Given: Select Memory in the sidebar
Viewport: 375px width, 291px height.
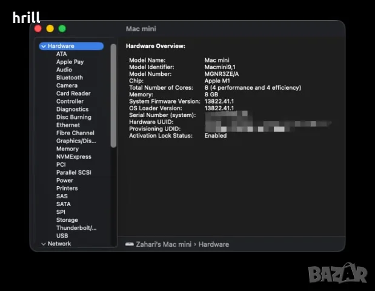Looking at the screenshot, I should 67,149.
